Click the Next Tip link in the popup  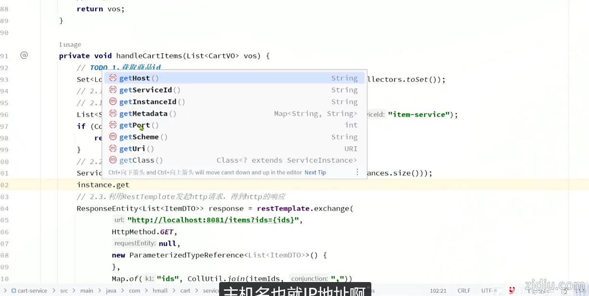(315, 172)
